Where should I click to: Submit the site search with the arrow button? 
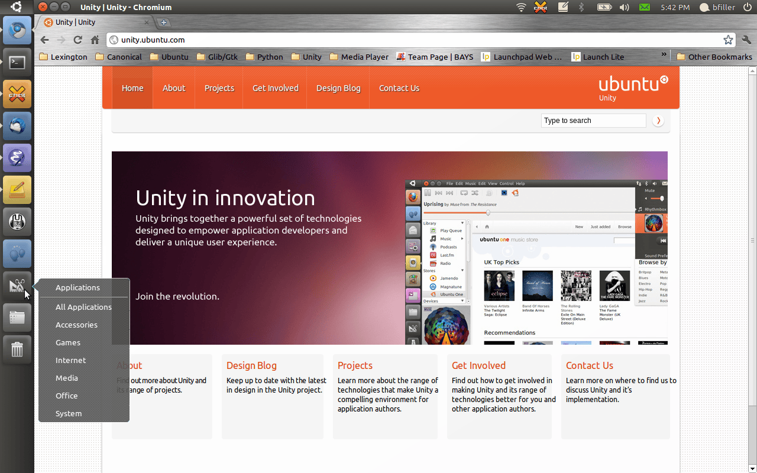pos(658,121)
